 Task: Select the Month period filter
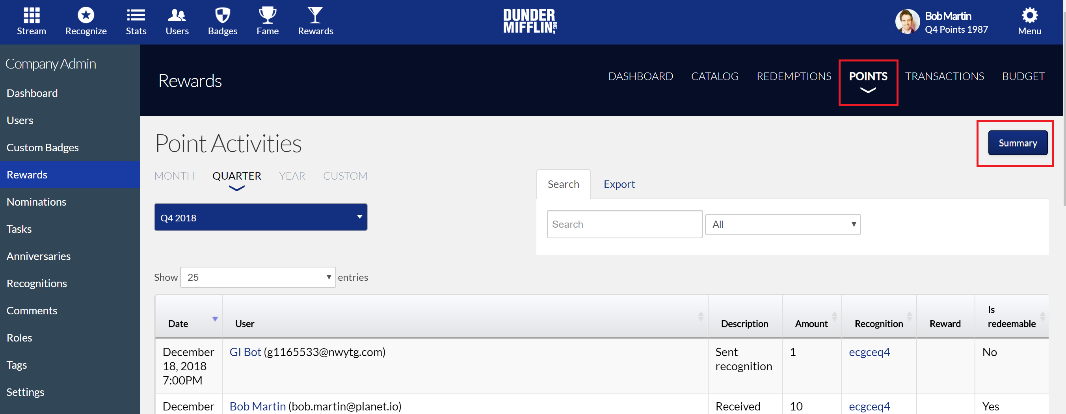[174, 176]
